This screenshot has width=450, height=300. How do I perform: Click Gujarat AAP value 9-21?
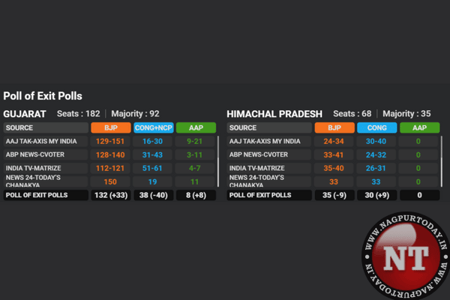[194, 141]
